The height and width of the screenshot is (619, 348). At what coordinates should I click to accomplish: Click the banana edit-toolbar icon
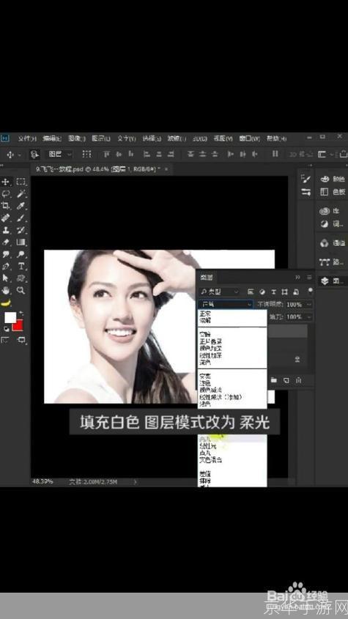click(x=6, y=303)
